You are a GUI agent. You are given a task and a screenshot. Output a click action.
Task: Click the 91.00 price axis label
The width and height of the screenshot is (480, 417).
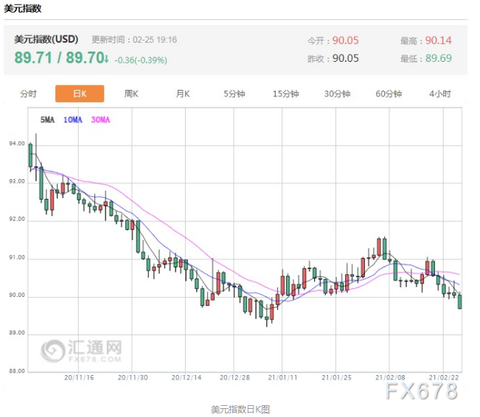click(x=17, y=257)
